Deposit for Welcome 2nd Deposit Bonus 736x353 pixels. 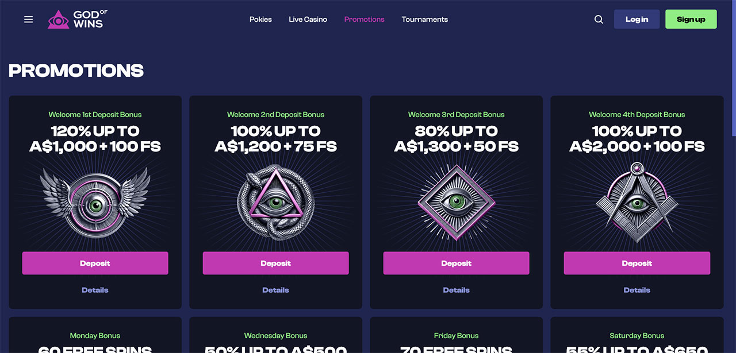[x=276, y=263]
